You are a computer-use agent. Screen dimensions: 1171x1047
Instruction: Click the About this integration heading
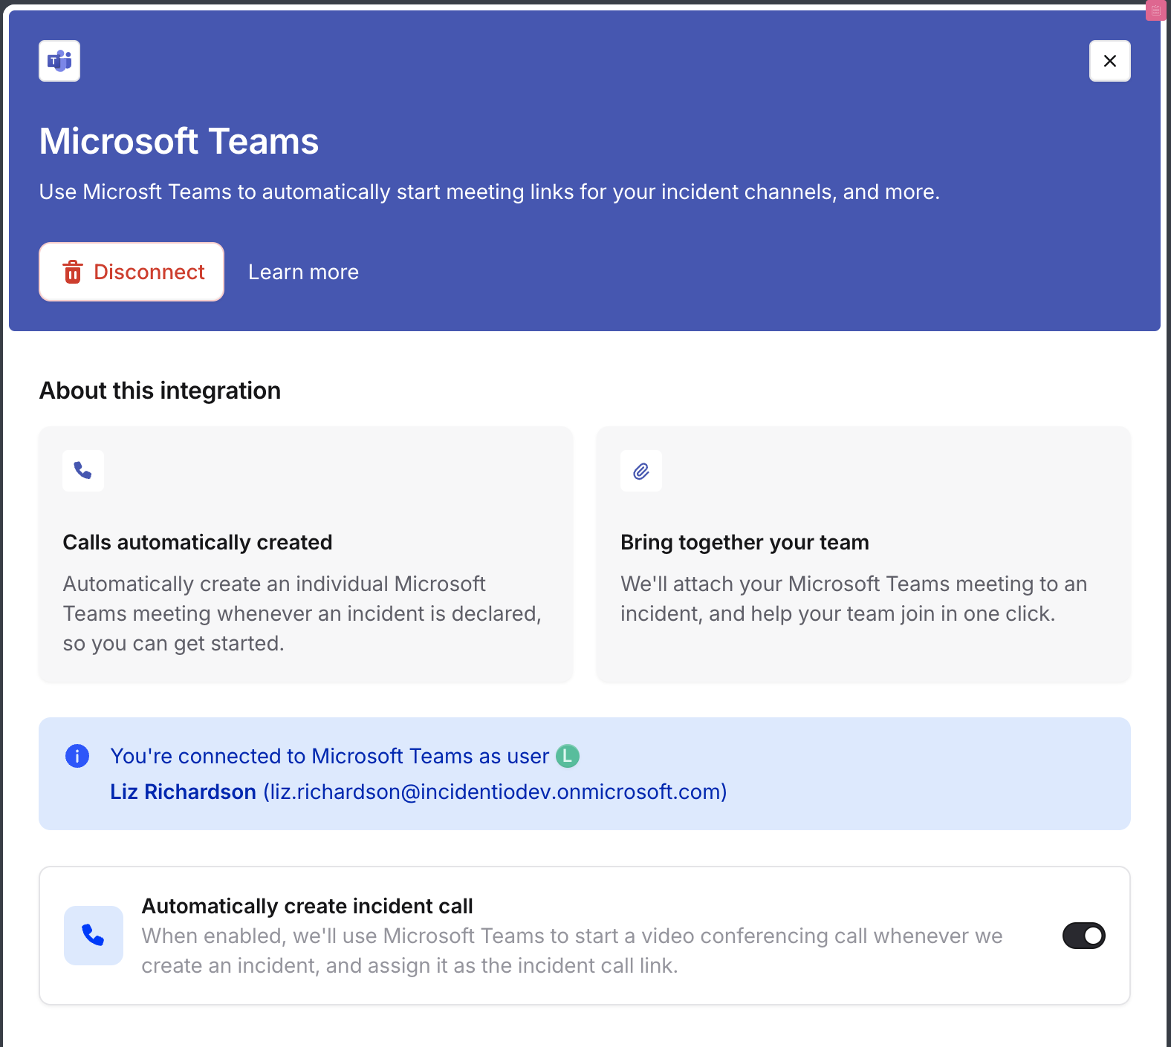pos(160,391)
